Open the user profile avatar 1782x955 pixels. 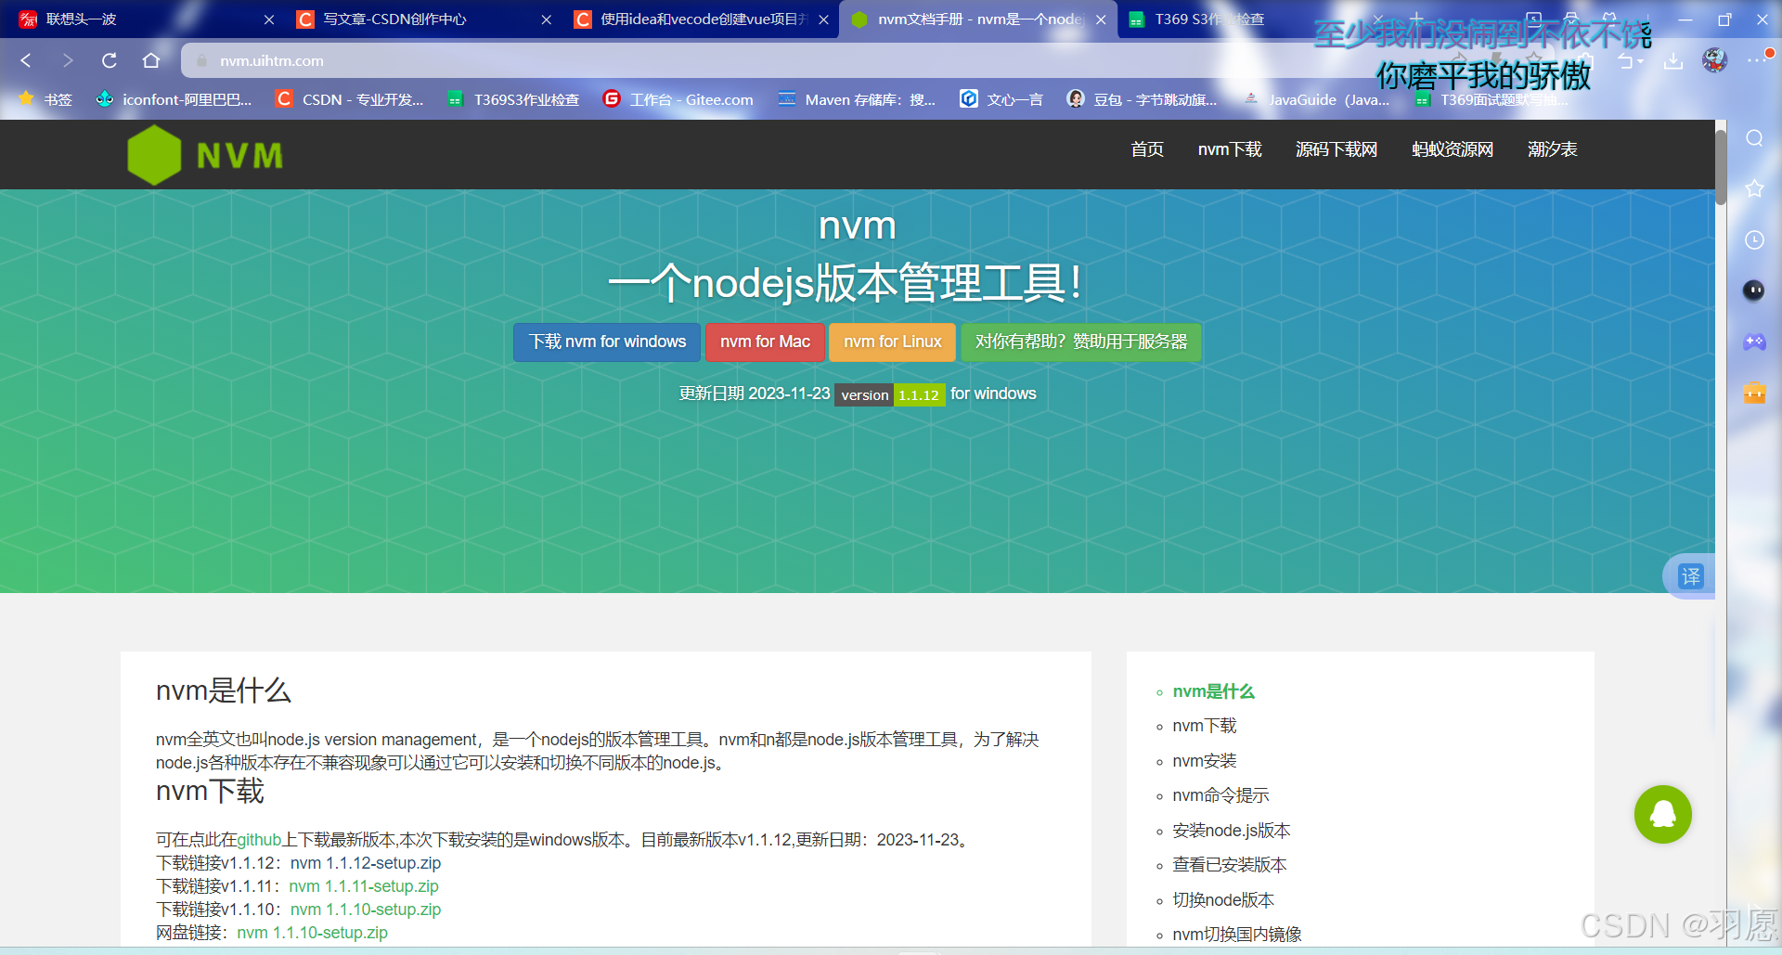[1714, 60]
